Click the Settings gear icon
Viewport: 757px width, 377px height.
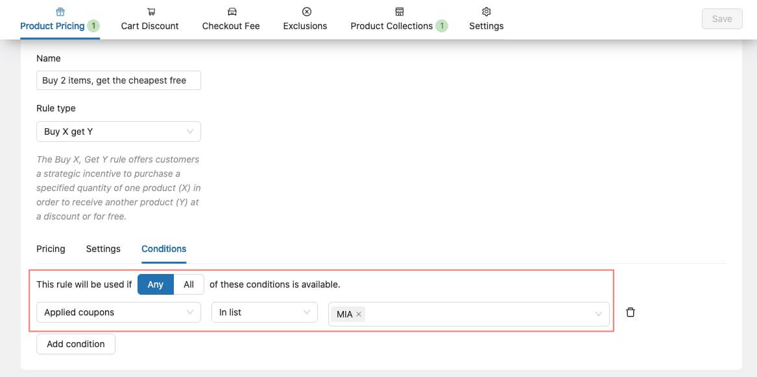pyautogui.click(x=487, y=12)
